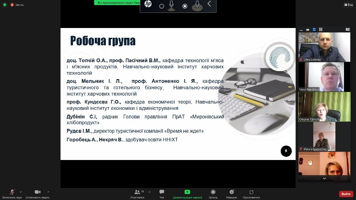Expand participants options arrow
Screen dimensions: 356x200
click(x=150, y=192)
